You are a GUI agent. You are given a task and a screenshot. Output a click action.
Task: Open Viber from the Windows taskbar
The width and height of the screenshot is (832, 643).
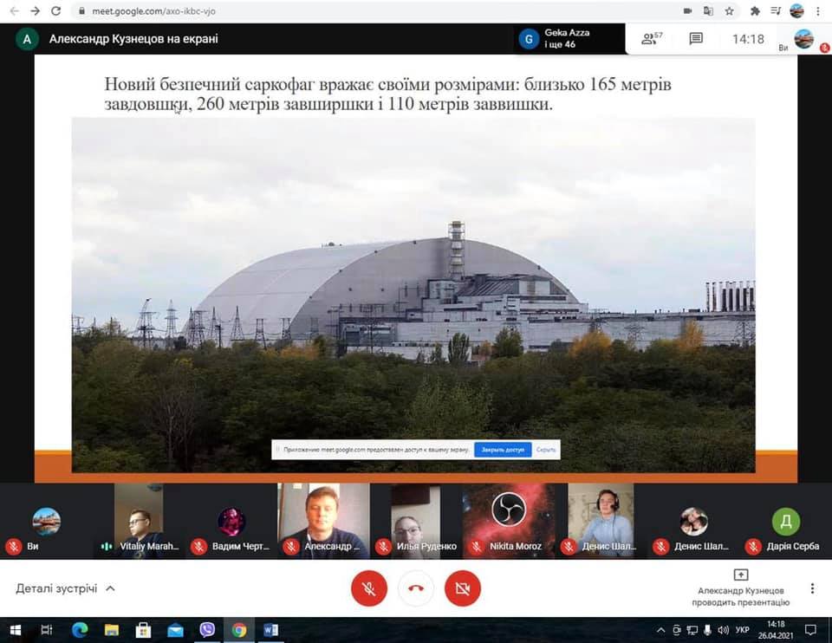click(x=207, y=630)
